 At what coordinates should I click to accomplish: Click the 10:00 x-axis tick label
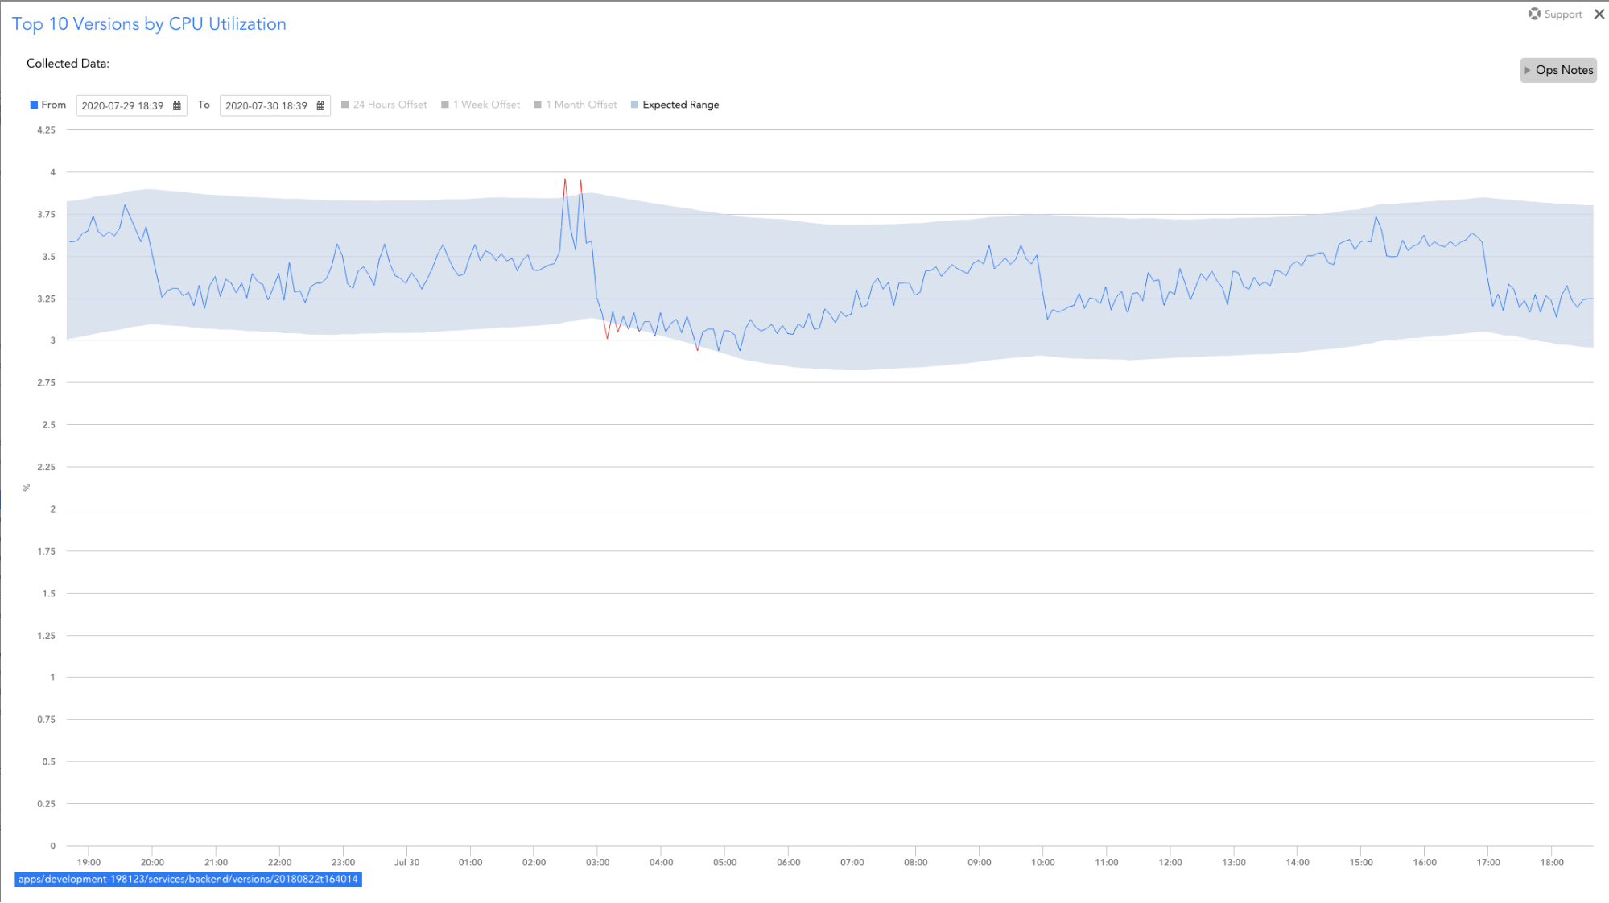1042,862
